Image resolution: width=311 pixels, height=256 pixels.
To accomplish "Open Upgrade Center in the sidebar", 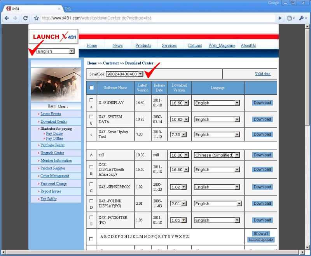I will click(52, 153).
